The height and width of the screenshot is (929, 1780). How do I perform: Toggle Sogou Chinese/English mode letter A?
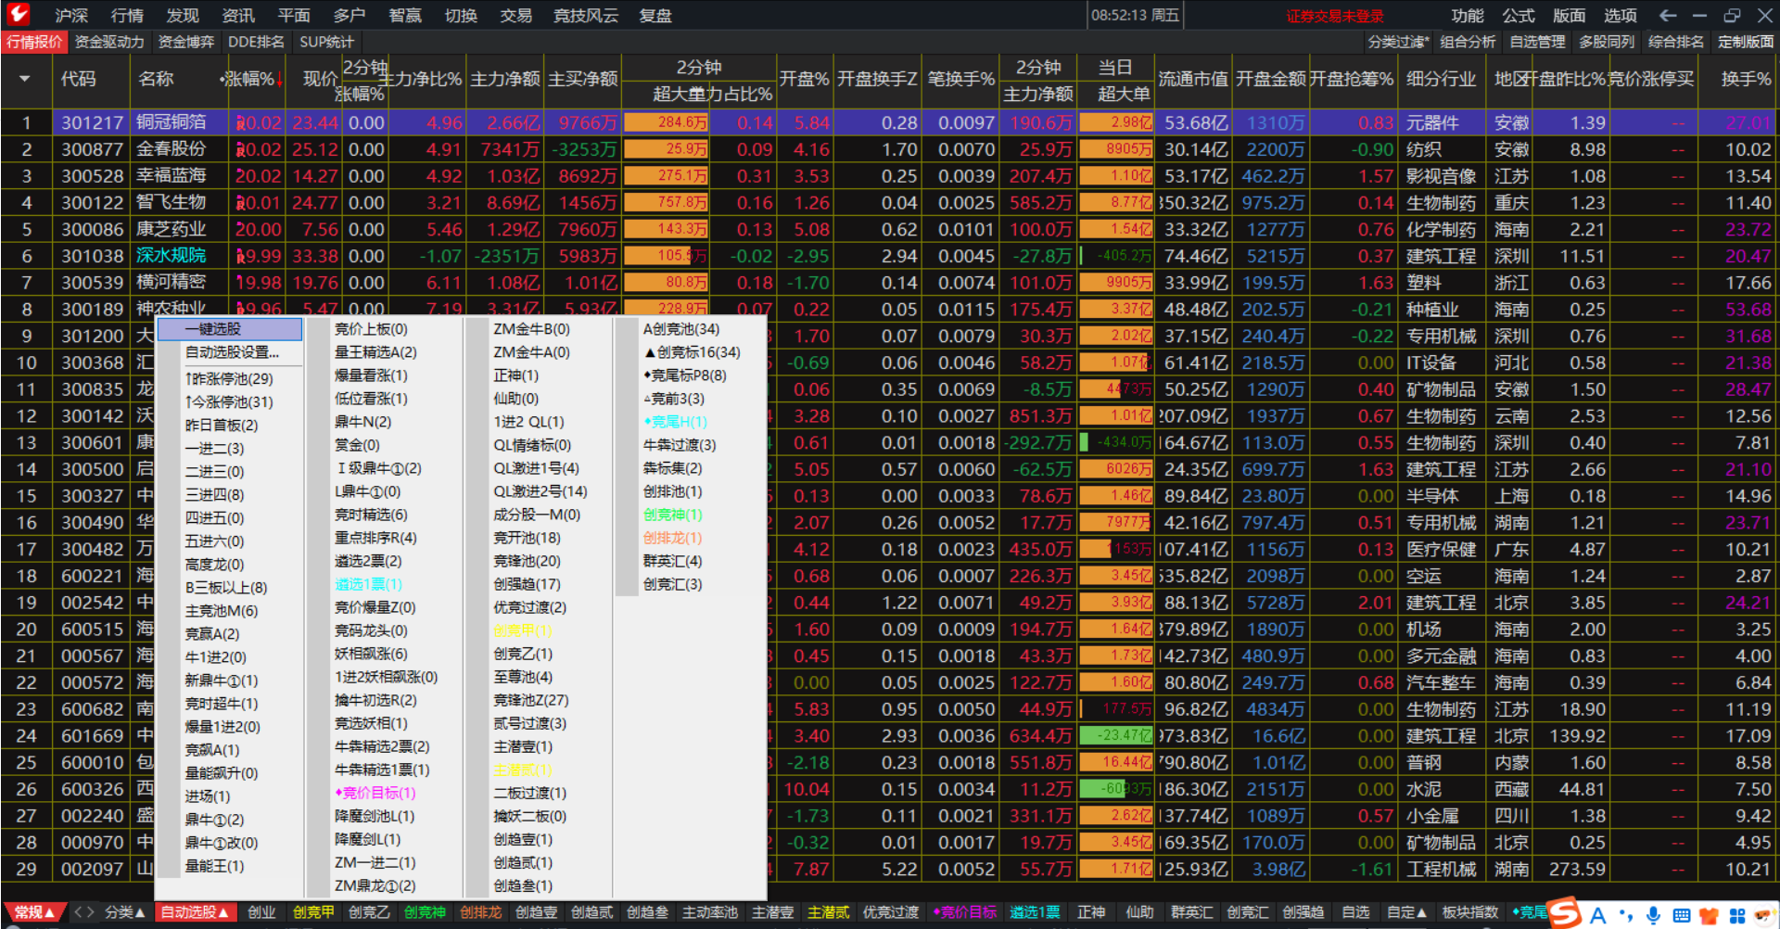(1598, 915)
